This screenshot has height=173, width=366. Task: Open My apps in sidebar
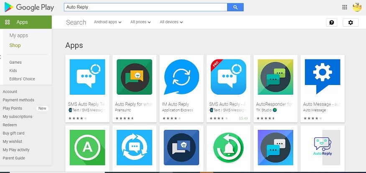pos(19,36)
